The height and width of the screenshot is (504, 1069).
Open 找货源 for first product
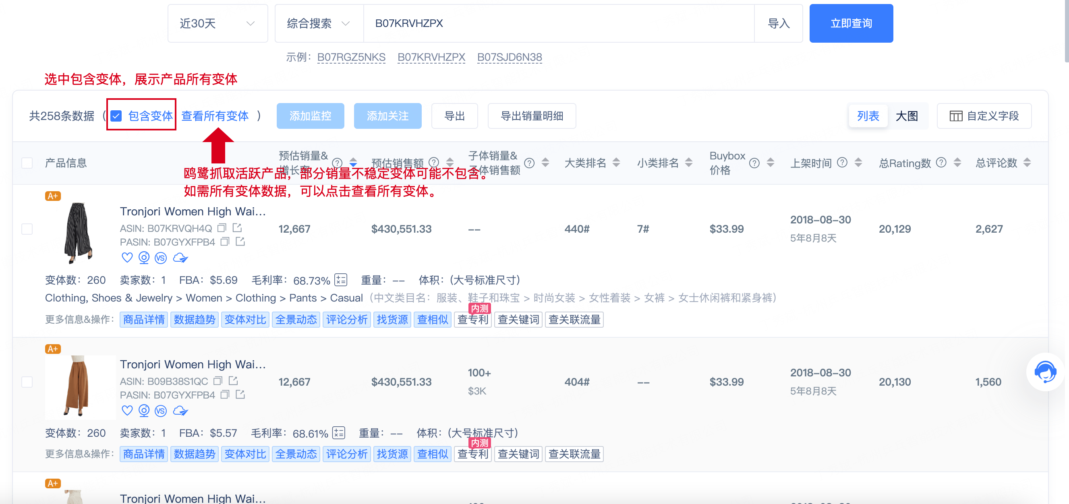392,319
